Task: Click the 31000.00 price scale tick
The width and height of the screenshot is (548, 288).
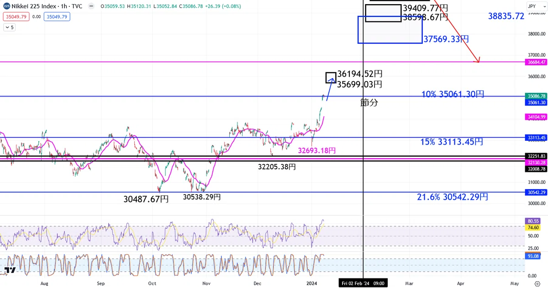Action: pyautogui.click(x=537, y=182)
